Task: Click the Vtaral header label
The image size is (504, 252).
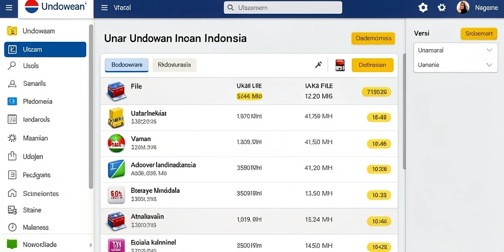Action: 122,8
